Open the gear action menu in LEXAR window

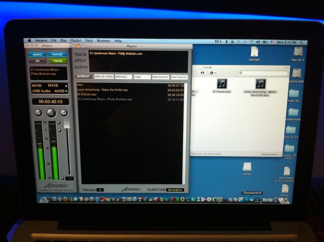tap(213, 73)
